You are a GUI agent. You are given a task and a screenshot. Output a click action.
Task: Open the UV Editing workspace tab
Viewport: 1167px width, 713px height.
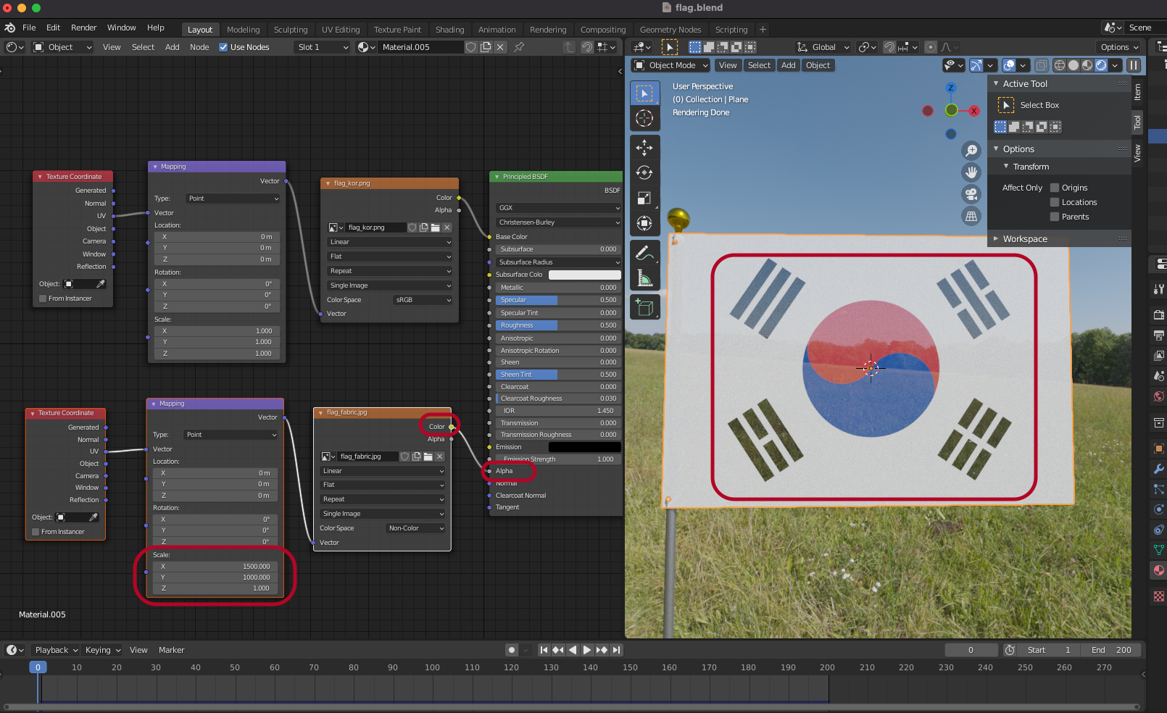click(341, 30)
